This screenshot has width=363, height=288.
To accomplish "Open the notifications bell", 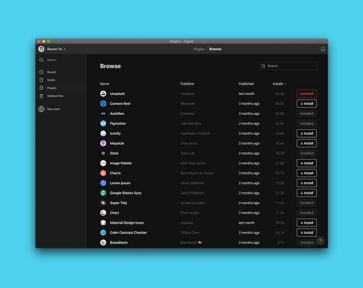I will click(323, 49).
